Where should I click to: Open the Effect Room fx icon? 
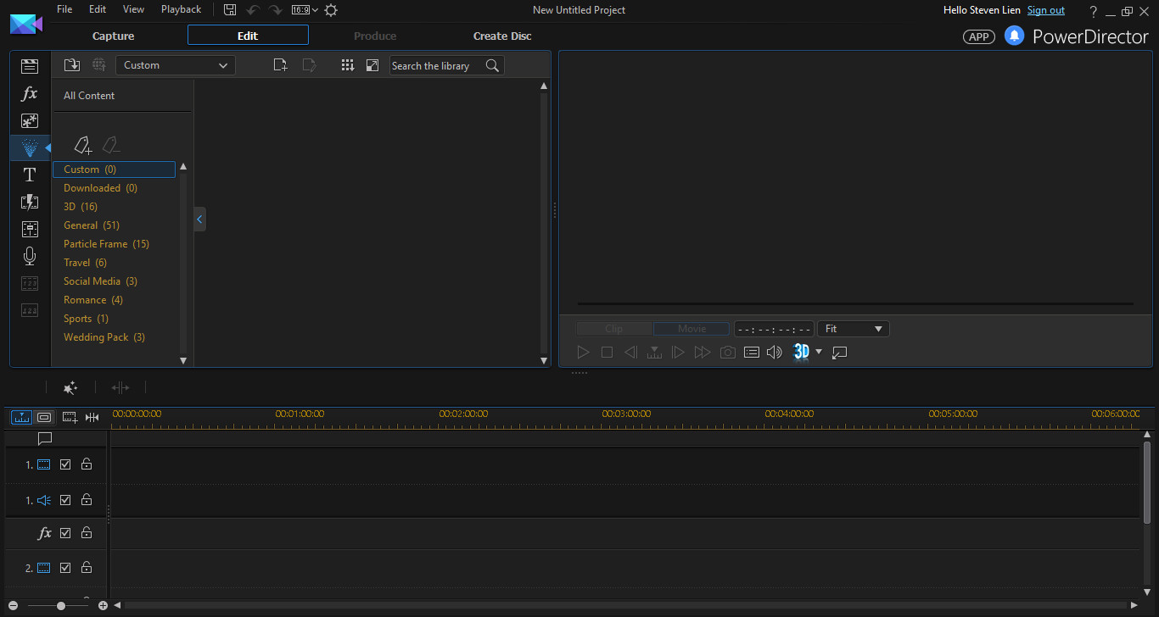pyautogui.click(x=30, y=94)
